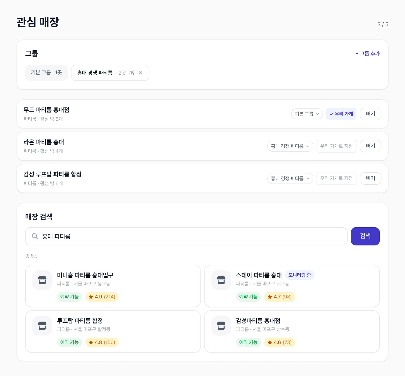Open the 미니홈 파티룸 홍대입구 result card
This screenshot has width=405, height=376.
tap(113, 286)
